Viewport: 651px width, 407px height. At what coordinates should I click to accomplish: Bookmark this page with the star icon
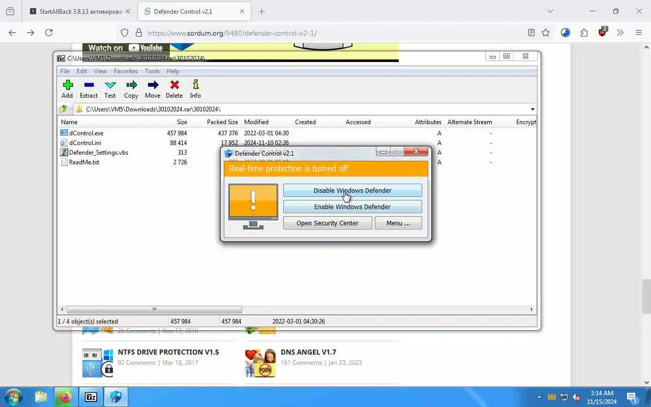tap(546, 33)
